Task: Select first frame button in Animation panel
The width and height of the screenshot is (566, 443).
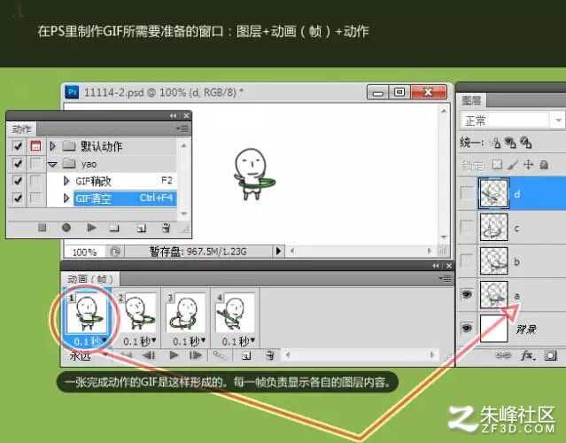Action: coord(127,355)
